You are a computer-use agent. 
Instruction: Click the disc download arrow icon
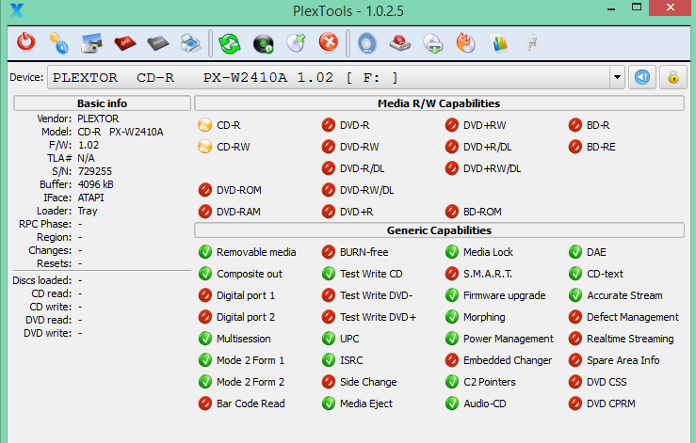[433, 43]
